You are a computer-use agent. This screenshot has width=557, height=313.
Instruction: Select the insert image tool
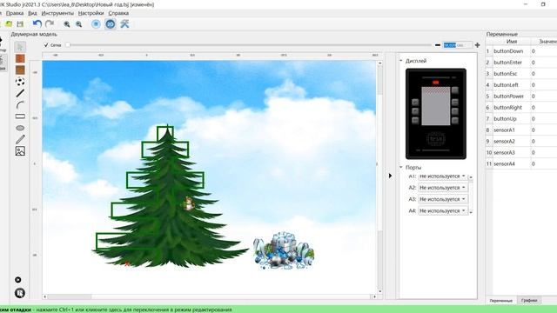(x=20, y=151)
